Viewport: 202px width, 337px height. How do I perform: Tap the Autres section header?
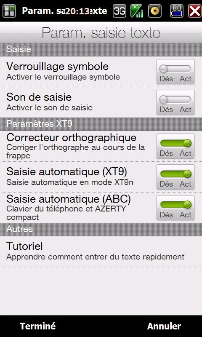coord(101,229)
